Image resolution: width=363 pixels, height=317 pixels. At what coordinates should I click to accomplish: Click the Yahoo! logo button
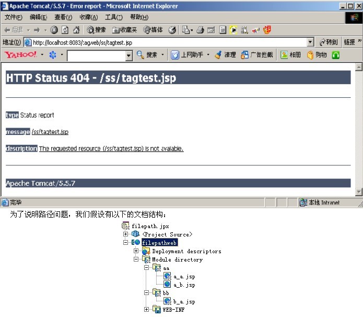pos(20,55)
